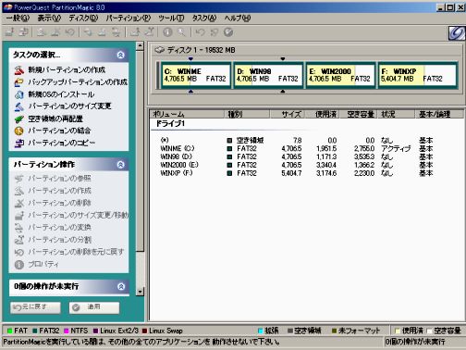Click the 元に戻す button
Screen dimensions: 466x350
point(35,307)
